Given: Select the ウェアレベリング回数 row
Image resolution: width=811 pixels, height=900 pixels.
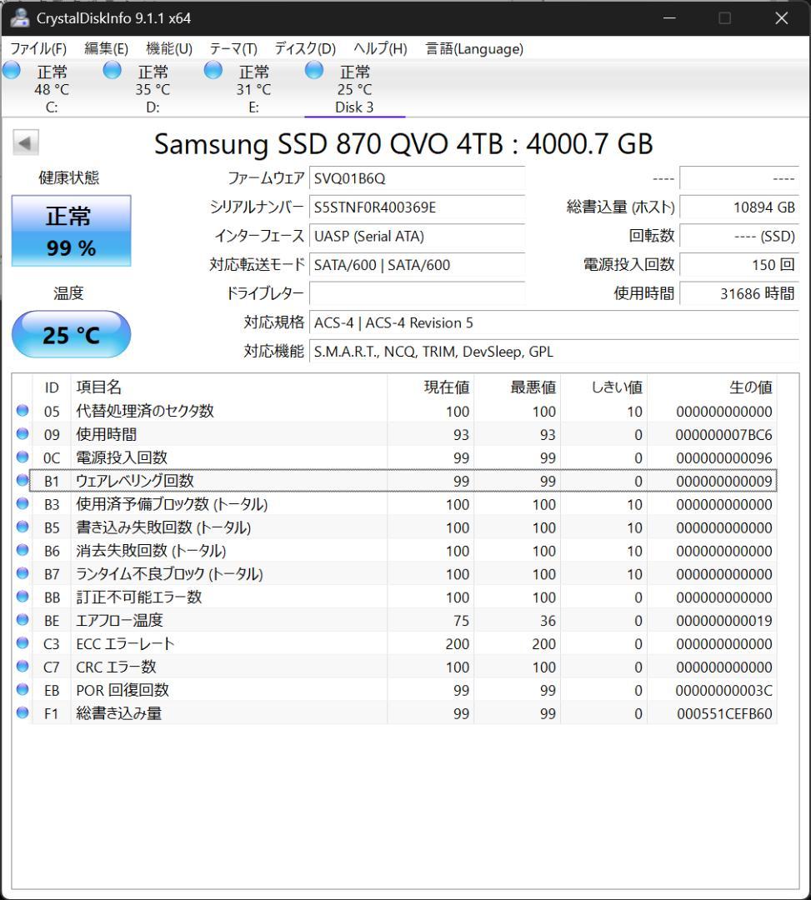Looking at the screenshot, I should click(395, 481).
